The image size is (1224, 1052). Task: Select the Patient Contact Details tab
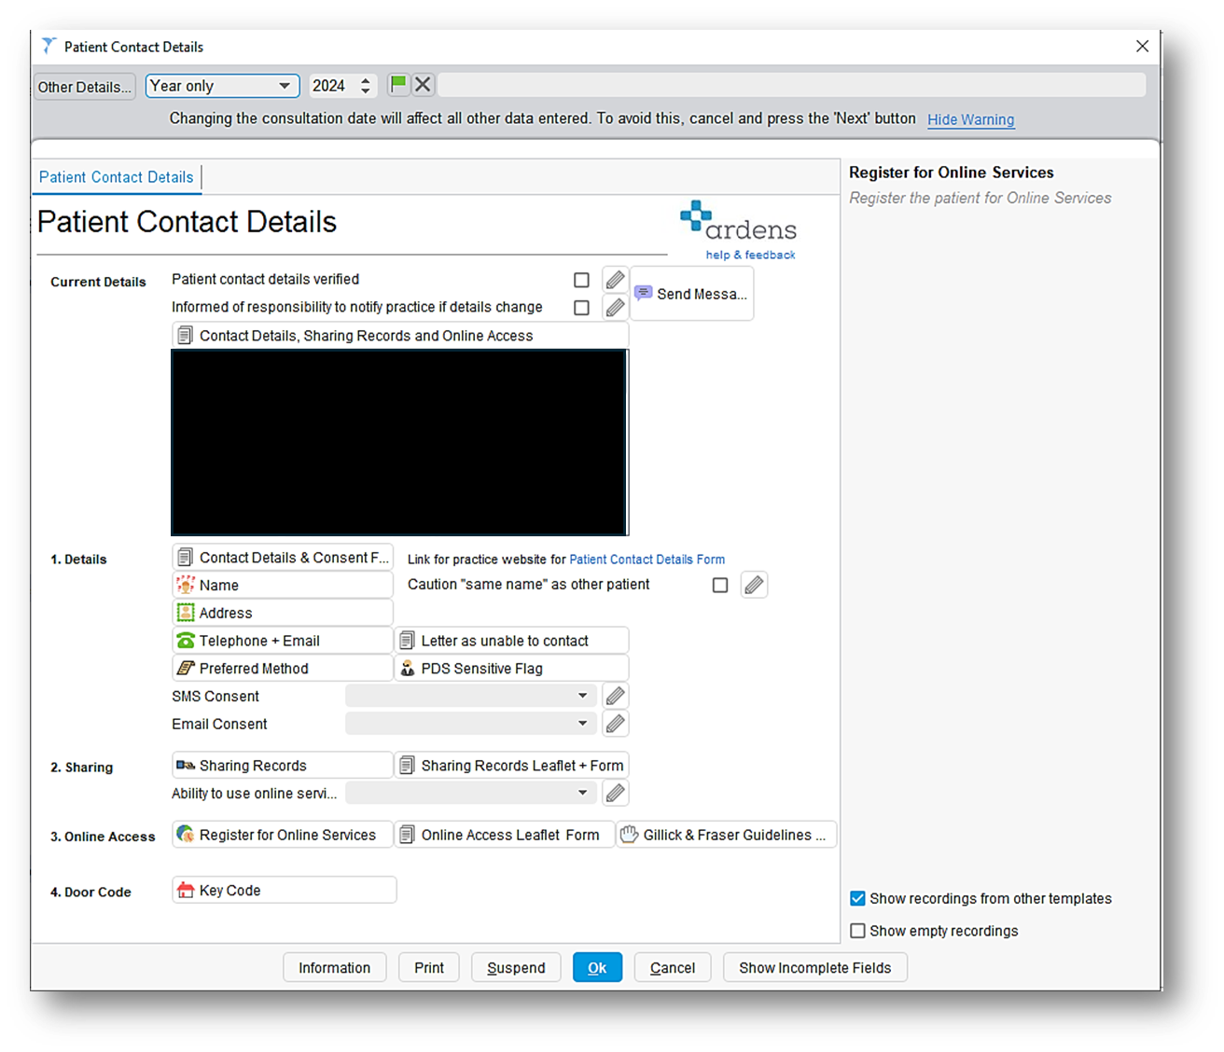117,177
